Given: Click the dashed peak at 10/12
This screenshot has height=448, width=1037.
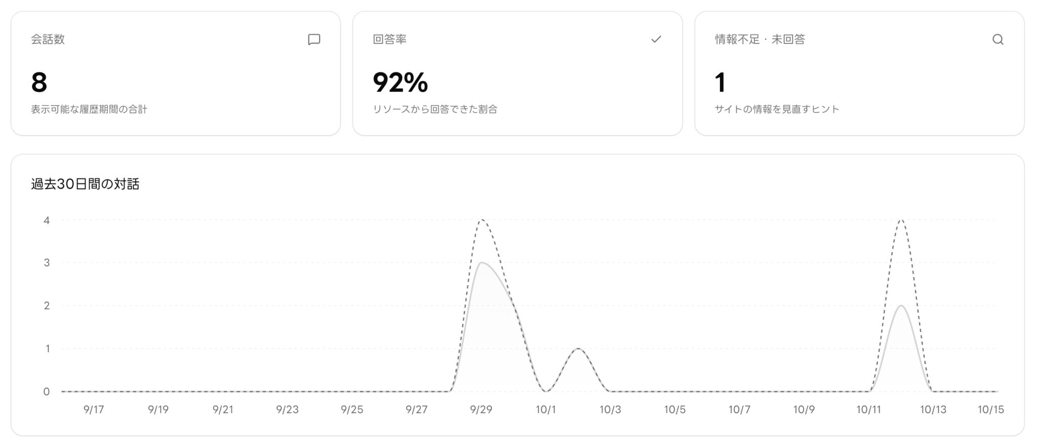Looking at the screenshot, I should (x=901, y=220).
